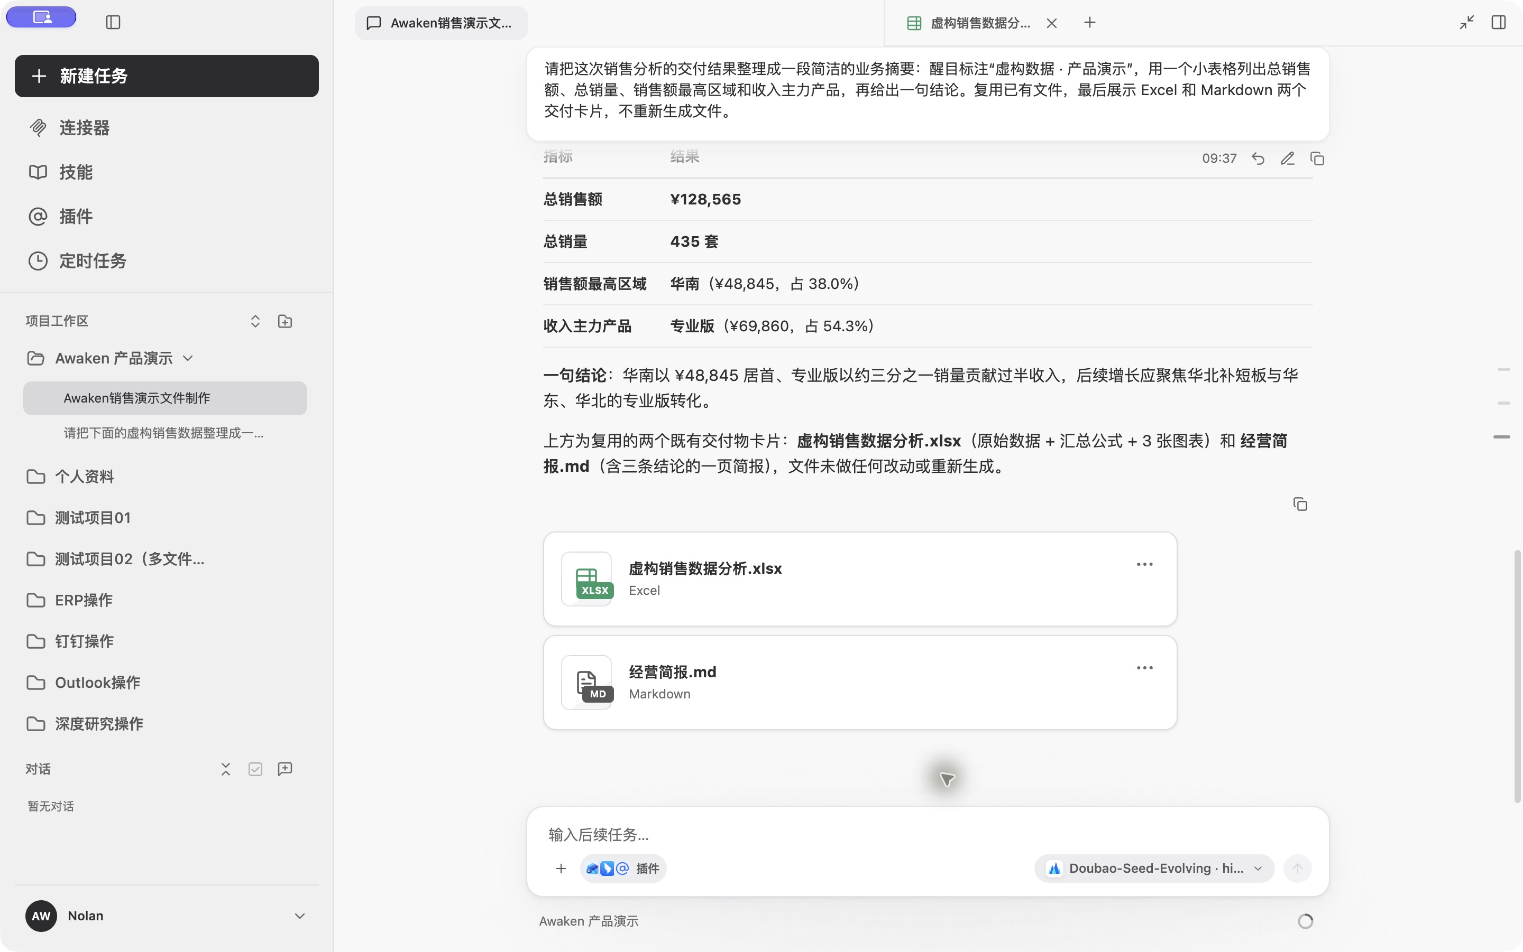Toggle the right side panel icon
Screen dimensions: 1523x952
tap(1499, 23)
